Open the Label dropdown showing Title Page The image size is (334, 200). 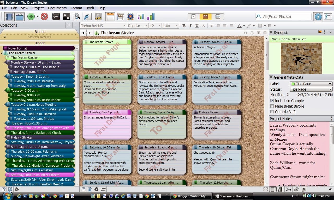pyautogui.click(x=311, y=84)
